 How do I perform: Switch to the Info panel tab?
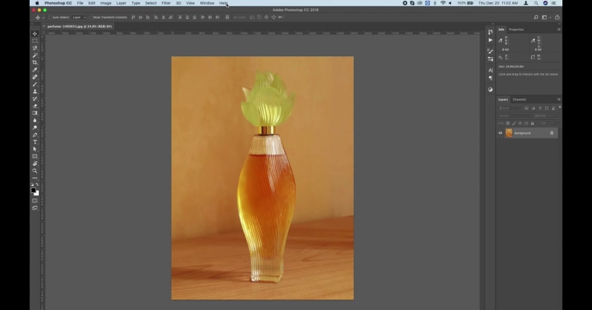501,30
